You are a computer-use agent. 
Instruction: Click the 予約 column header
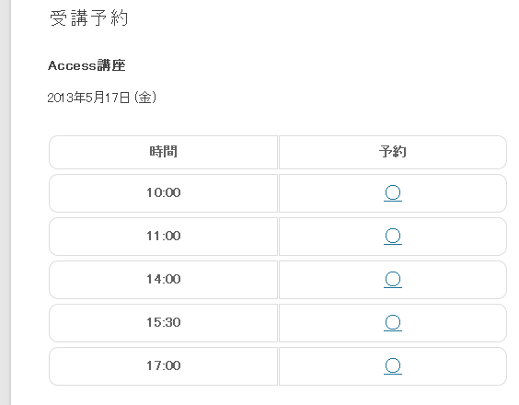tap(393, 152)
